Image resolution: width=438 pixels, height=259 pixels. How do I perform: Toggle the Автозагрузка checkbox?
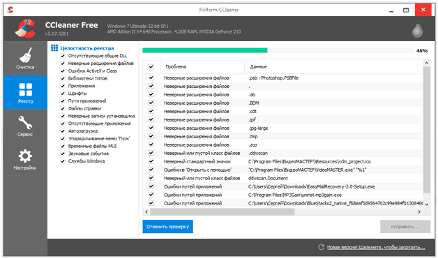63,131
